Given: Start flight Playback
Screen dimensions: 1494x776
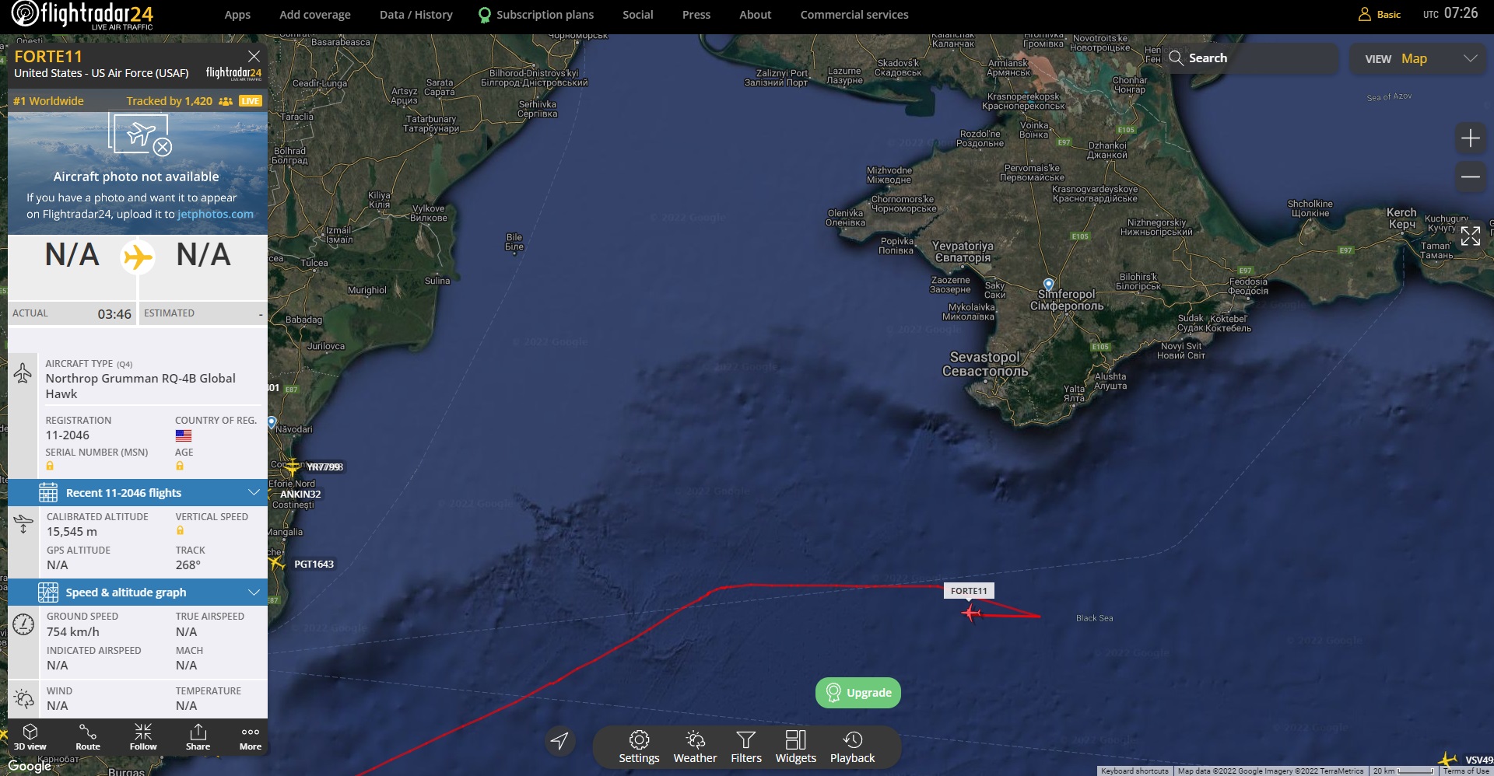Looking at the screenshot, I should click(852, 747).
